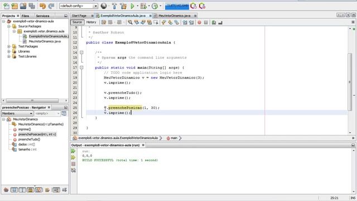The image size is (357, 201).
Task: Collapse the Source Packages node
Action: pyautogui.click(x=9, y=26)
